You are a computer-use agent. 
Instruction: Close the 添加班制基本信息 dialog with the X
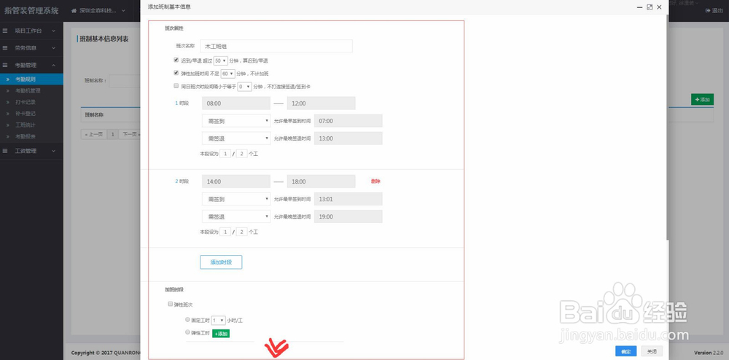tap(659, 7)
